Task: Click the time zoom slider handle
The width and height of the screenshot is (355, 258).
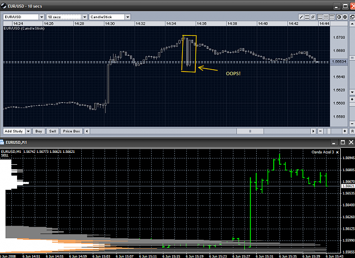Action: (329, 131)
